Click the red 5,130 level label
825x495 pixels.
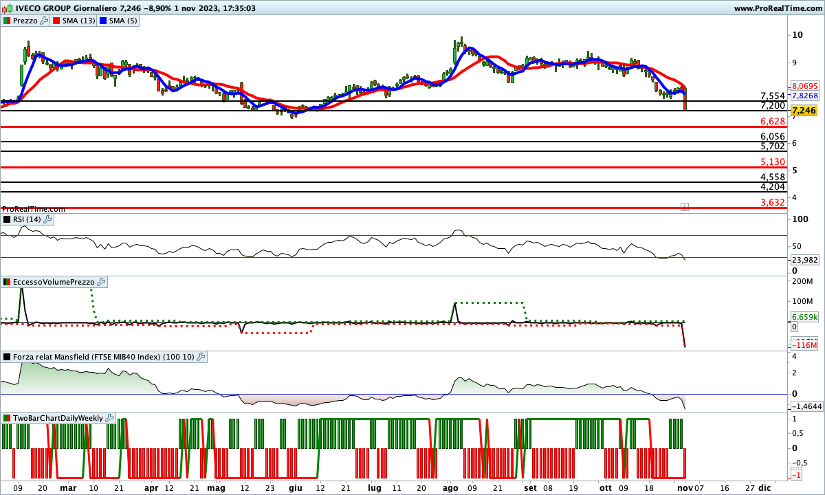[773, 162]
